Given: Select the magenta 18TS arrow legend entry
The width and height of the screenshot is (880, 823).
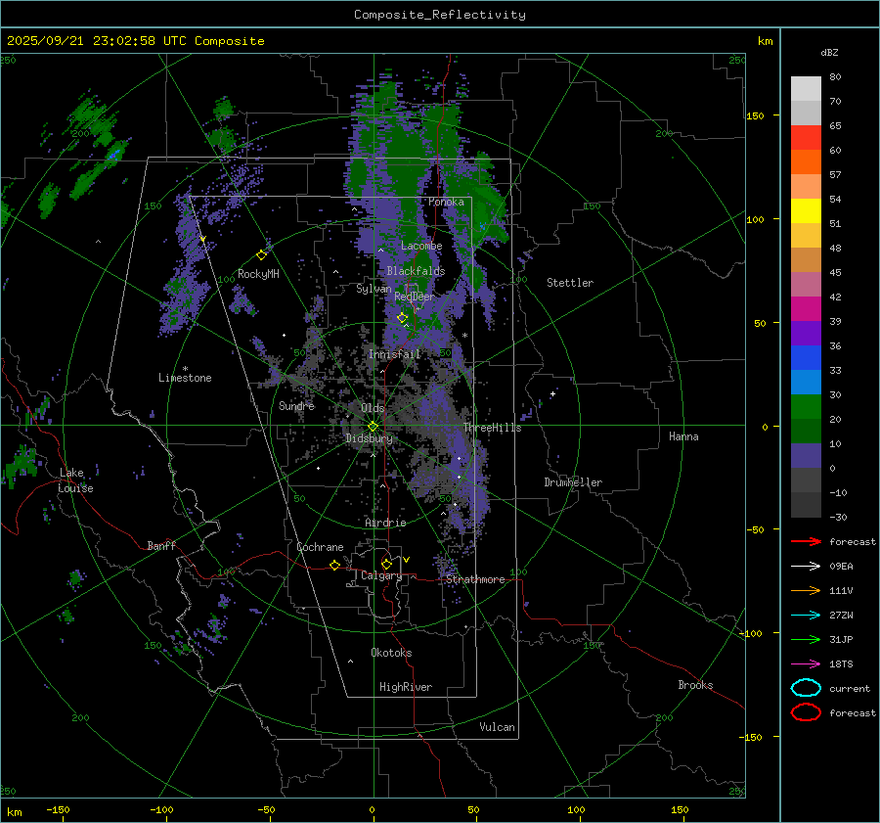Looking at the screenshot, I should coord(806,663).
